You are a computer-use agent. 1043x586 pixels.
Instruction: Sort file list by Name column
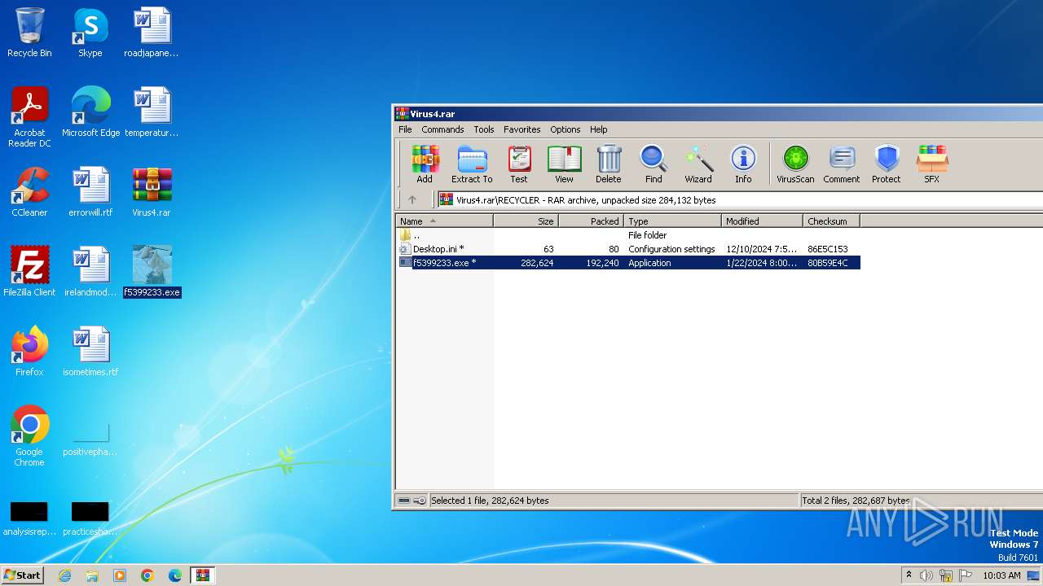coord(445,221)
